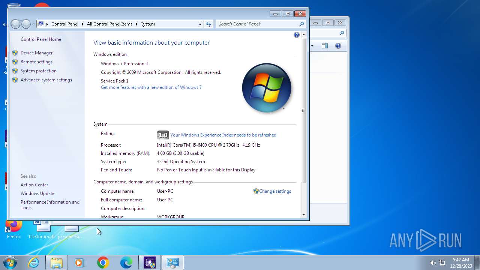The width and height of the screenshot is (480, 270).
Task: Open Windows Explorer from taskbar
Action: (x=57, y=263)
